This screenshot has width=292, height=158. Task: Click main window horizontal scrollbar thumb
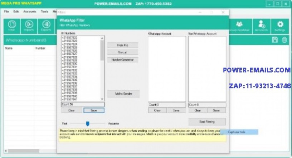24,151
